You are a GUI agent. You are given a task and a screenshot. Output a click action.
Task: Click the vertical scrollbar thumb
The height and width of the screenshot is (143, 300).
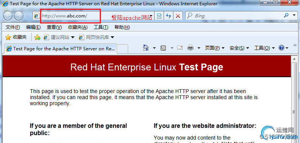pos(294,112)
